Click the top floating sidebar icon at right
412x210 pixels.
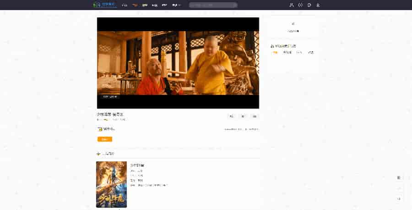coord(399,177)
